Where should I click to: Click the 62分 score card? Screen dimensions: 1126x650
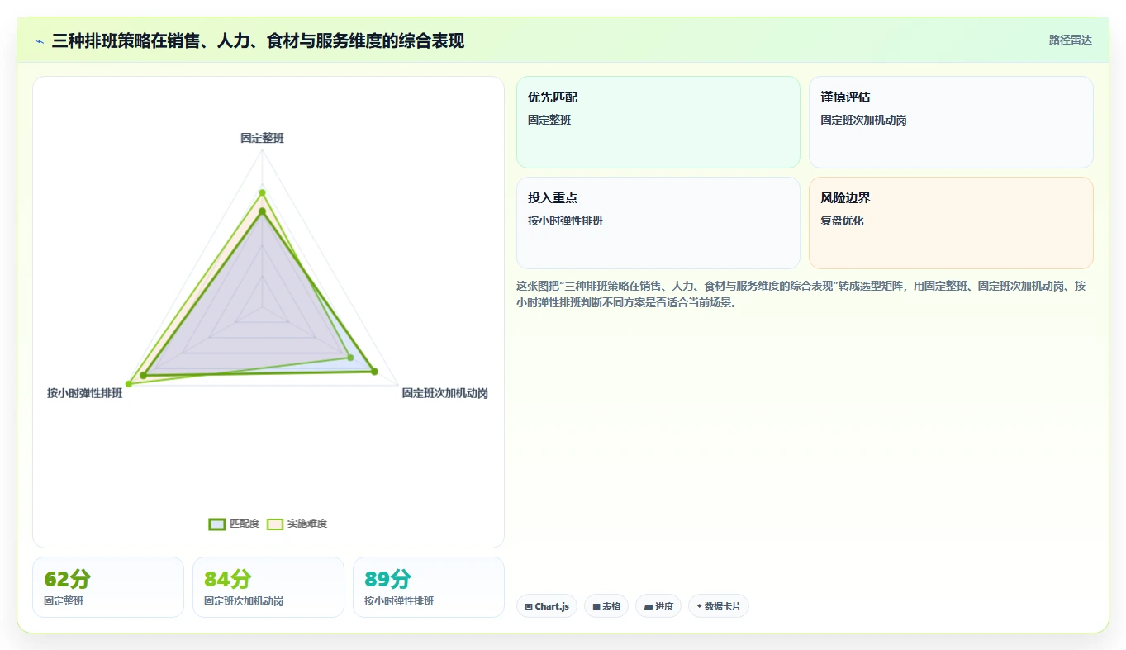coord(108,587)
